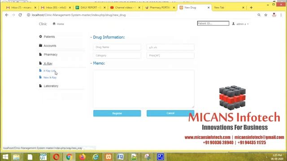Focus the Category field
Viewport: 287px width, 161px height.
point(117,55)
